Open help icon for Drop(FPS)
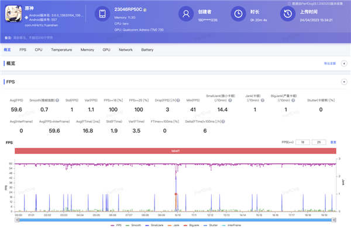Image resolution: width=351 pixels, height=228 pixels. pyautogui.click(x=178, y=100)
